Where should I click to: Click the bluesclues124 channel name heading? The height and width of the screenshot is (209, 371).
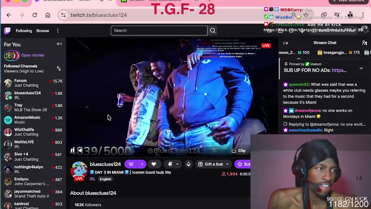[x=105, y=164]
